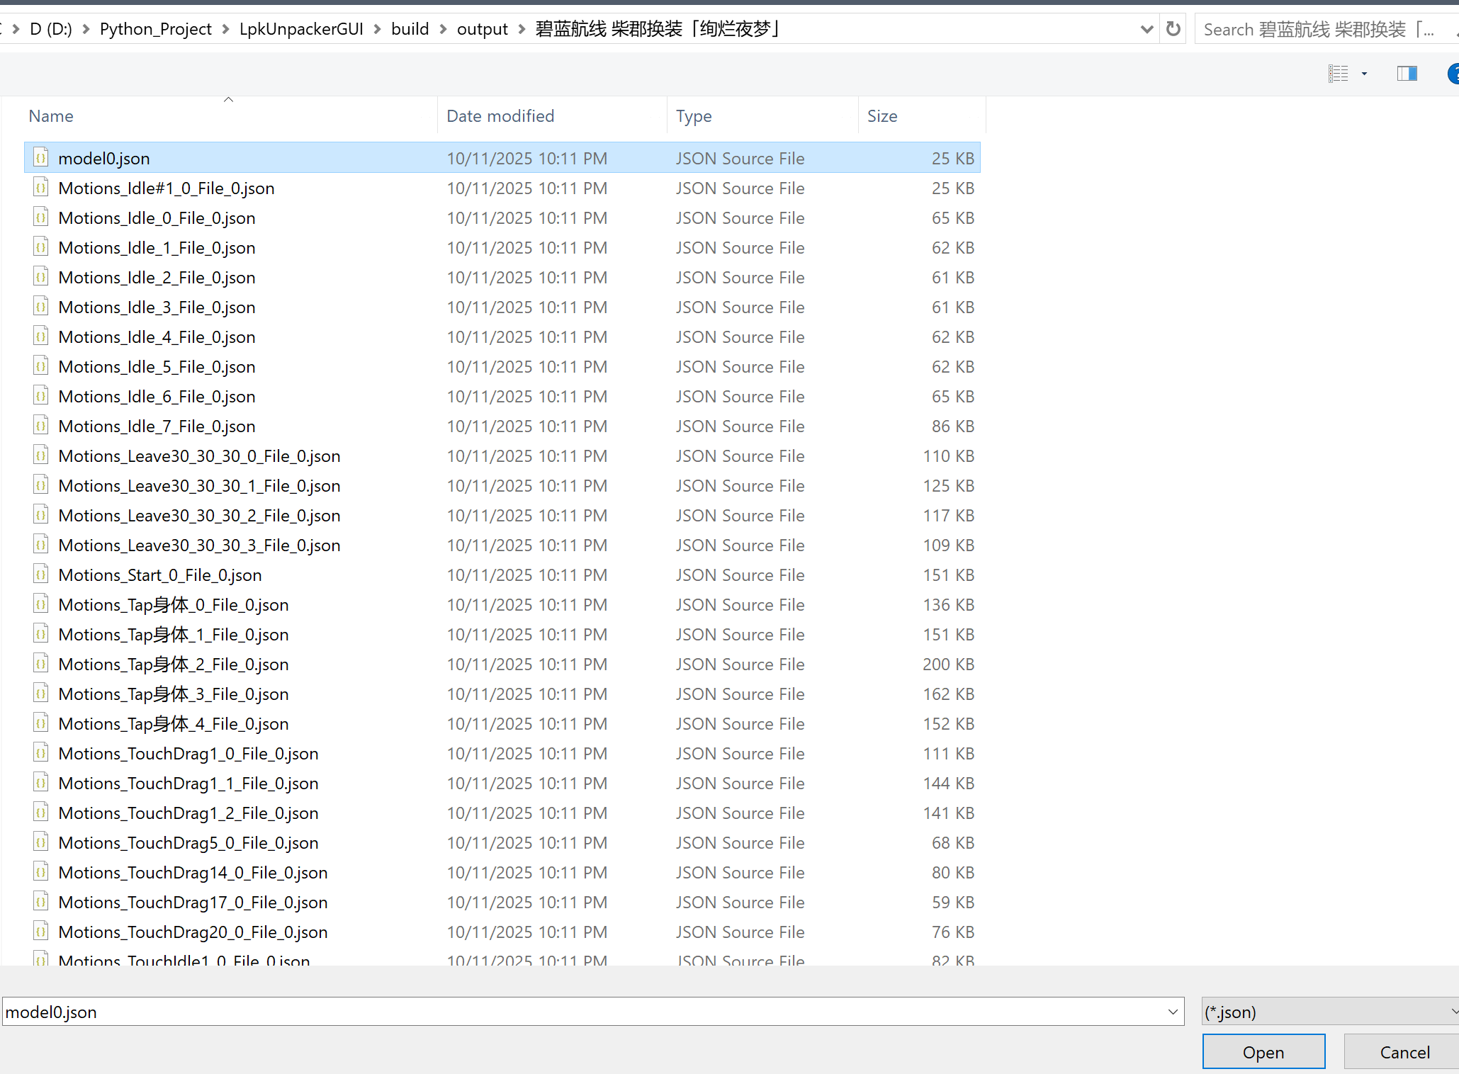Click the Motions_Start_0_File_0.json file icon
This screenshot has width=1459, height=1074.
point(41,575)
